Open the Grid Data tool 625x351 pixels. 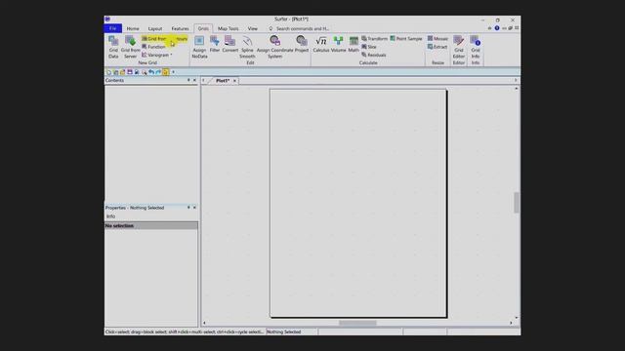tap(113, 47)
